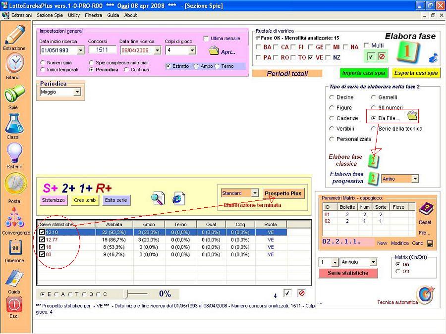Screen dimensions: 446x334
Task: Open the Ambo dropdown for fase progressiva
Action: [x=415, y=179]
